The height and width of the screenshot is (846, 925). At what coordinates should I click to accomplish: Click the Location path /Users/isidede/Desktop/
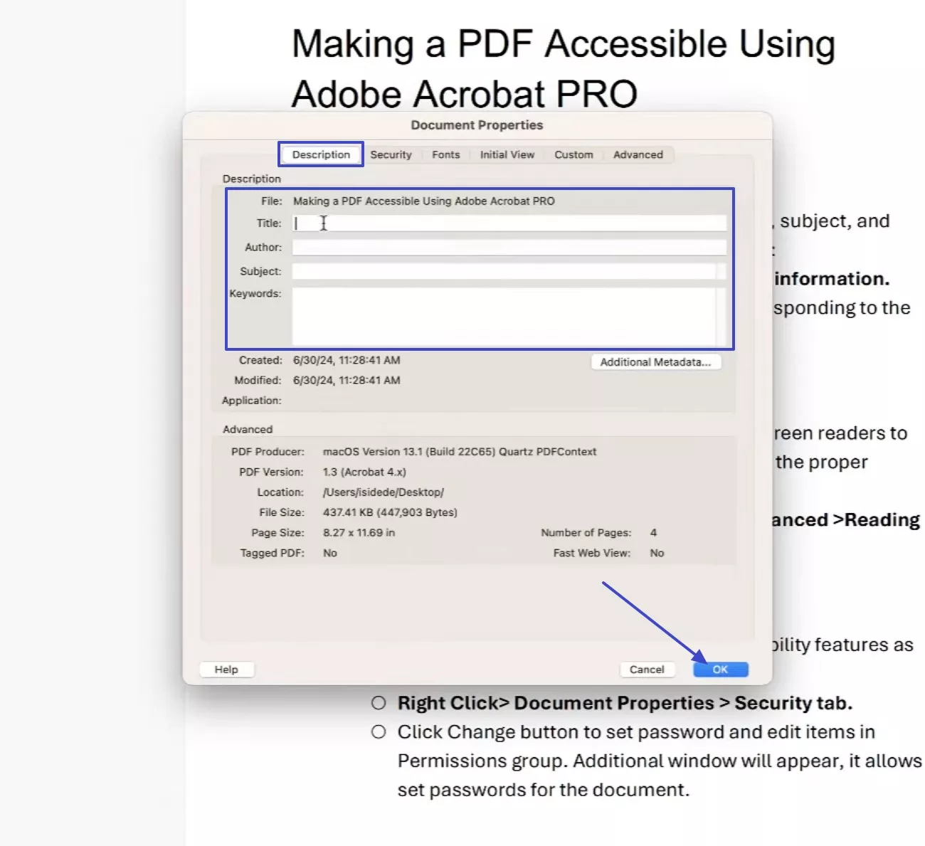tap(383, 492)
